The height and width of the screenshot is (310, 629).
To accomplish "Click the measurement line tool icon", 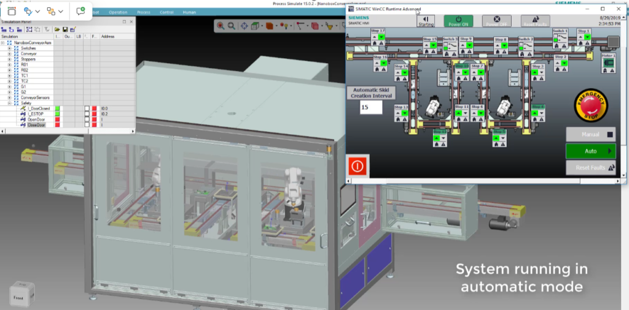I will tap(300, 26).
